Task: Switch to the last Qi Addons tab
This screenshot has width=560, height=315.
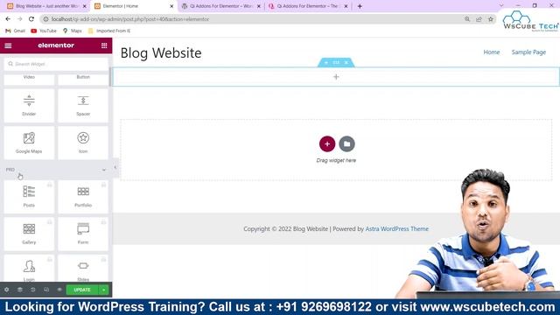Action: 307,6
